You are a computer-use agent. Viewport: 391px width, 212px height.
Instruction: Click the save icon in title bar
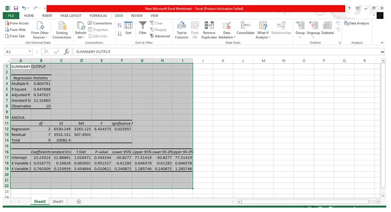pyautogui.click(x=16, y=9)
